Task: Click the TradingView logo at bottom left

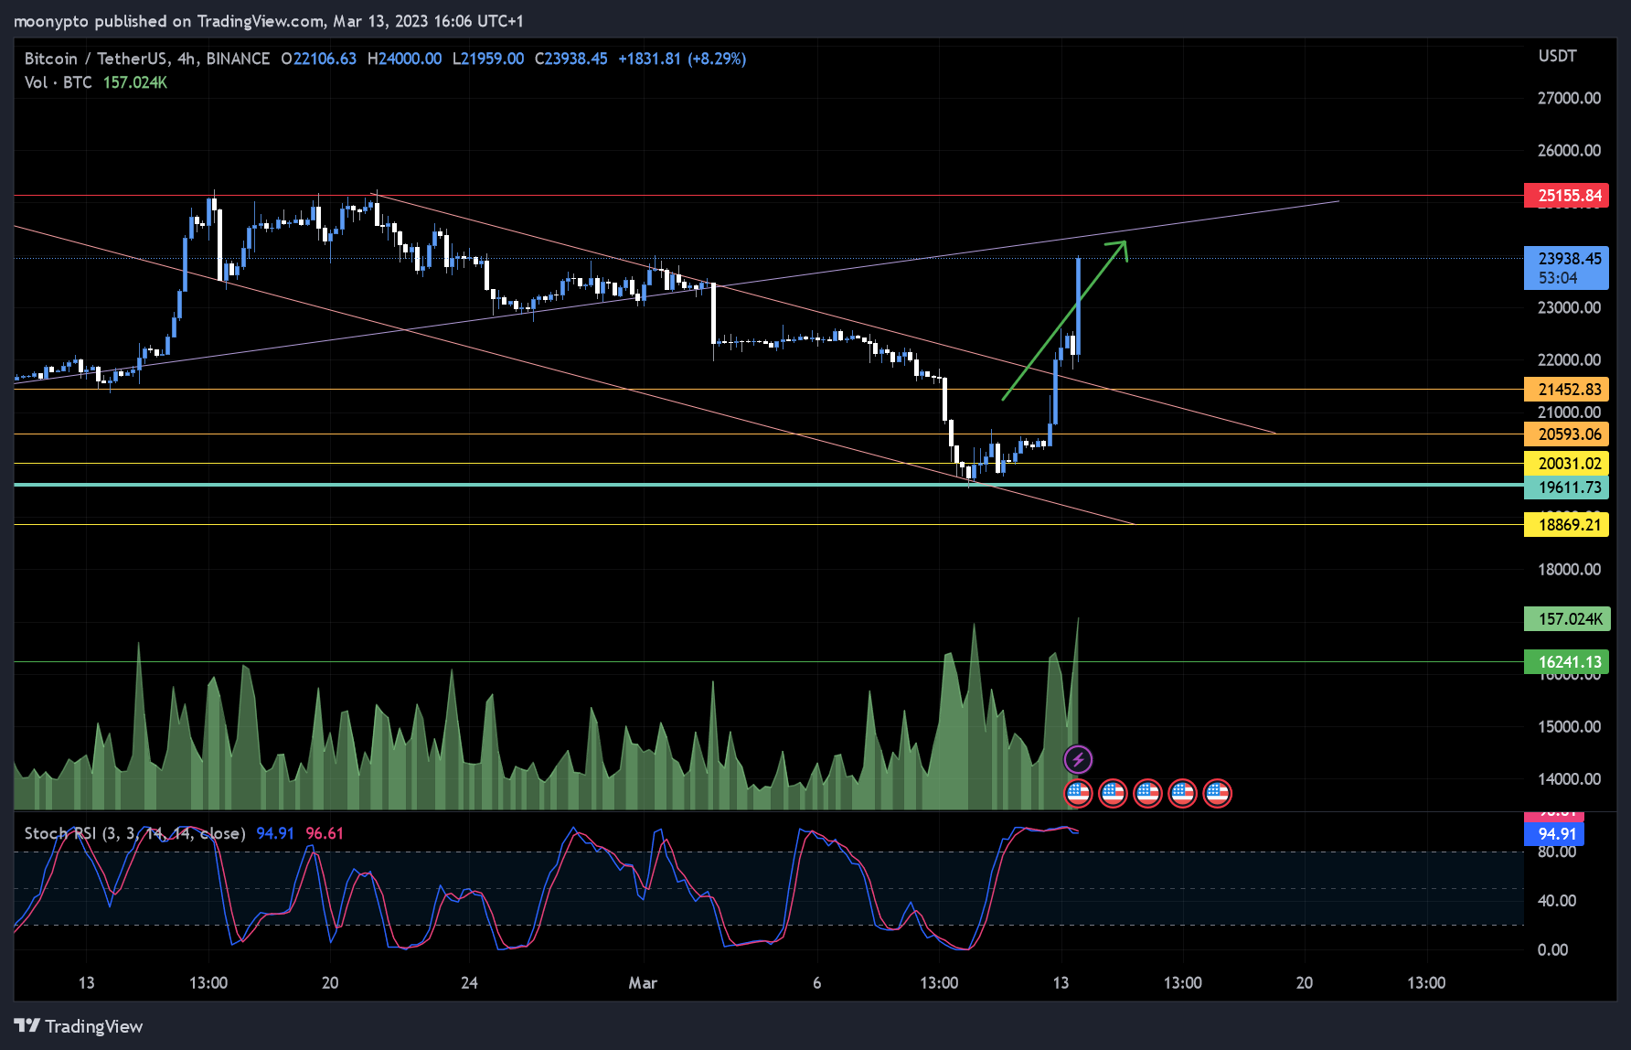Action: [x=79, y=1026]
